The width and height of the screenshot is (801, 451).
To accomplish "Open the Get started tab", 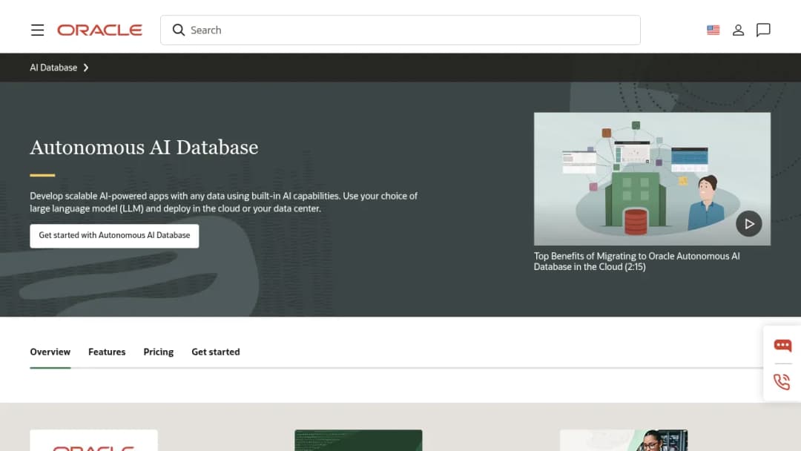I will pos(216,352).
